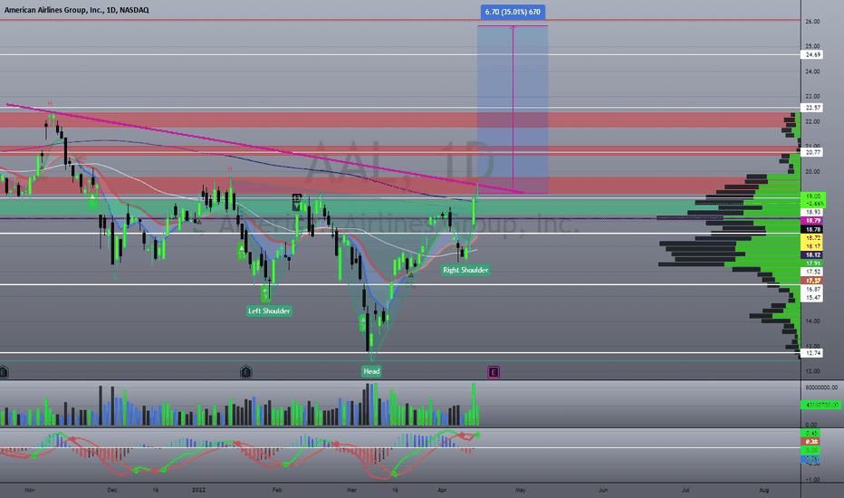Click the 2022 date axis label

pos(198,490)
